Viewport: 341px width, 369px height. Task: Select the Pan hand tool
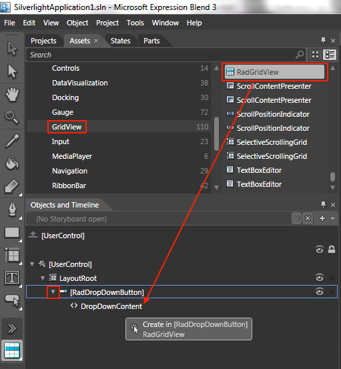click(x=12, y=95)
